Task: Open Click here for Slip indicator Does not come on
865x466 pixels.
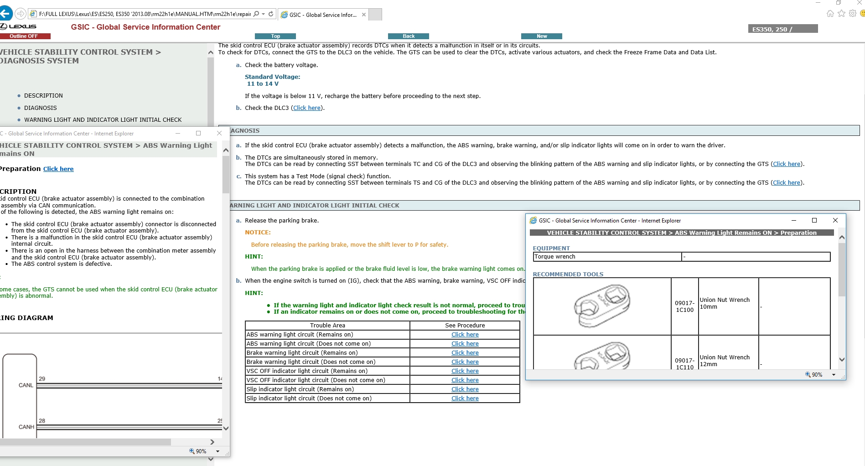Action: [465, 399]
